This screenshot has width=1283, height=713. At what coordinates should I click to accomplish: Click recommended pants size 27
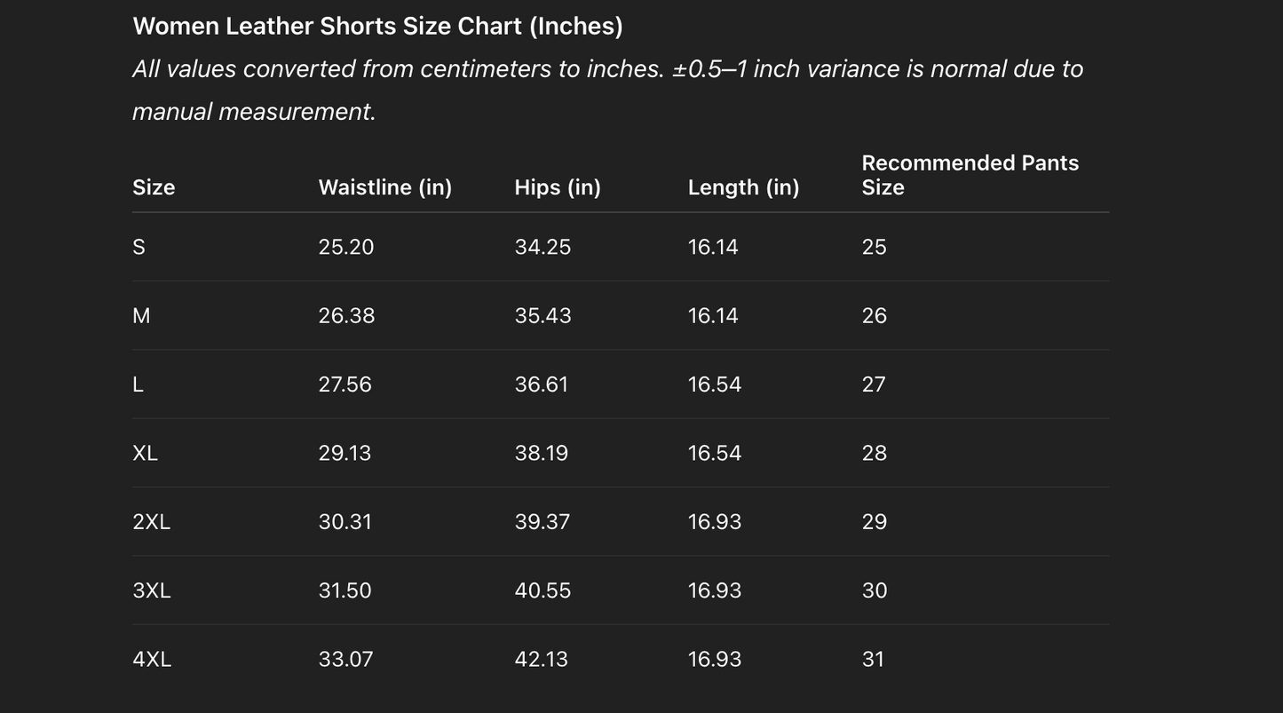coord(874,384)
